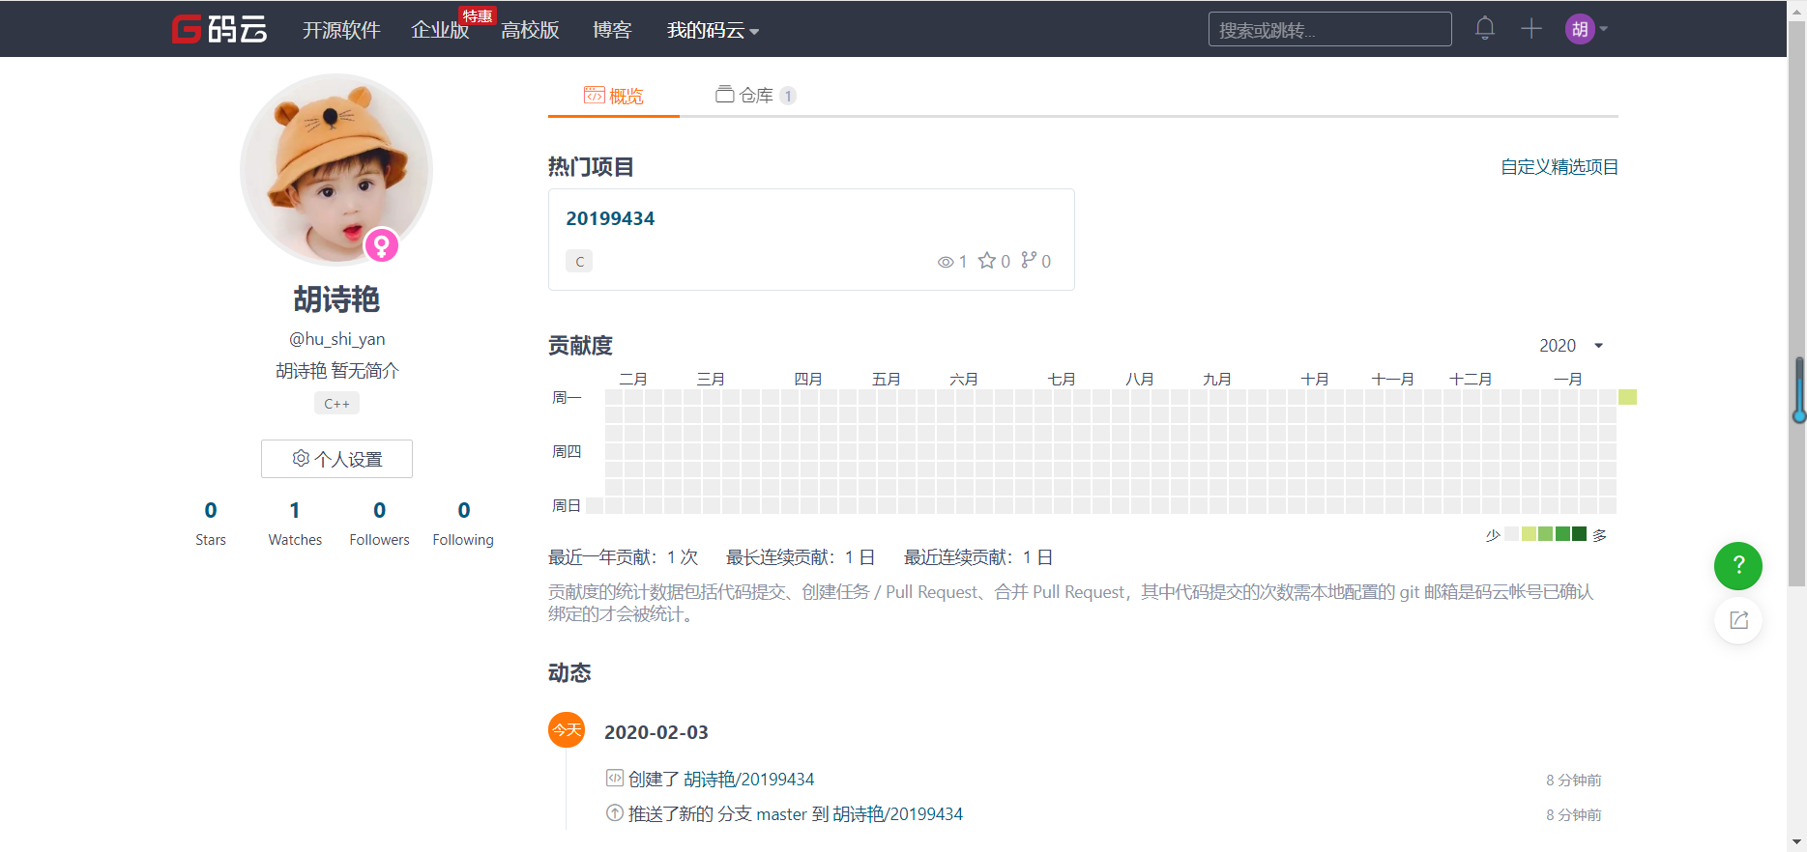1807x852 pixels.
Task: Click the 最长连续贡献: 1 日 text
Action: point(801,557)
